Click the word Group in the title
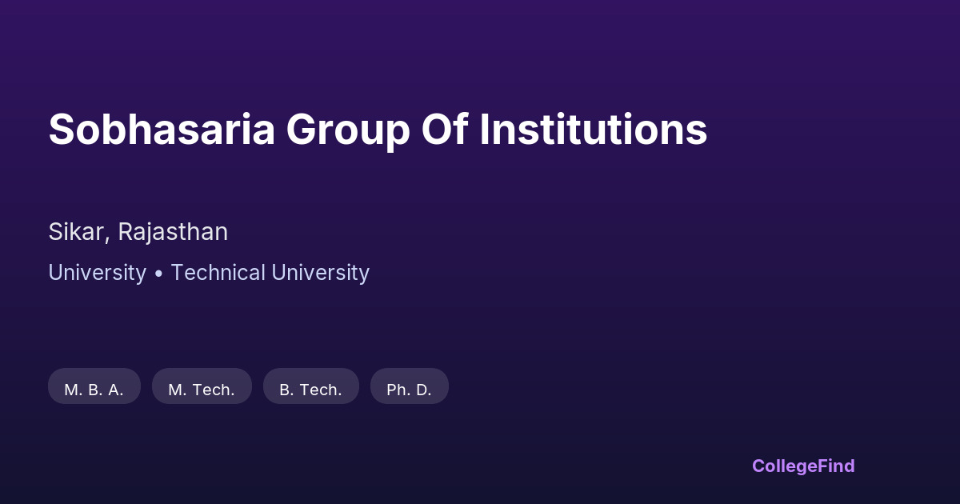This screenshot has height=504, width=960. click(x=348, y=130)
